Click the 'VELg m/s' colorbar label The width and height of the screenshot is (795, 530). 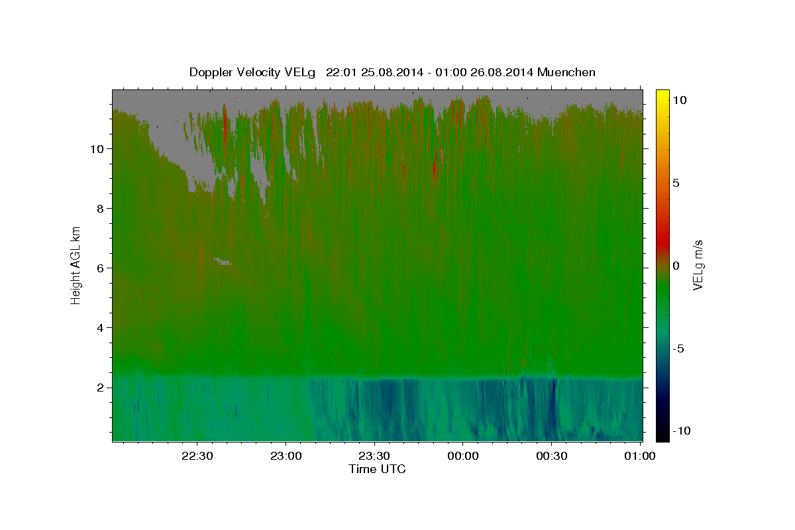[x=698, y=264]
